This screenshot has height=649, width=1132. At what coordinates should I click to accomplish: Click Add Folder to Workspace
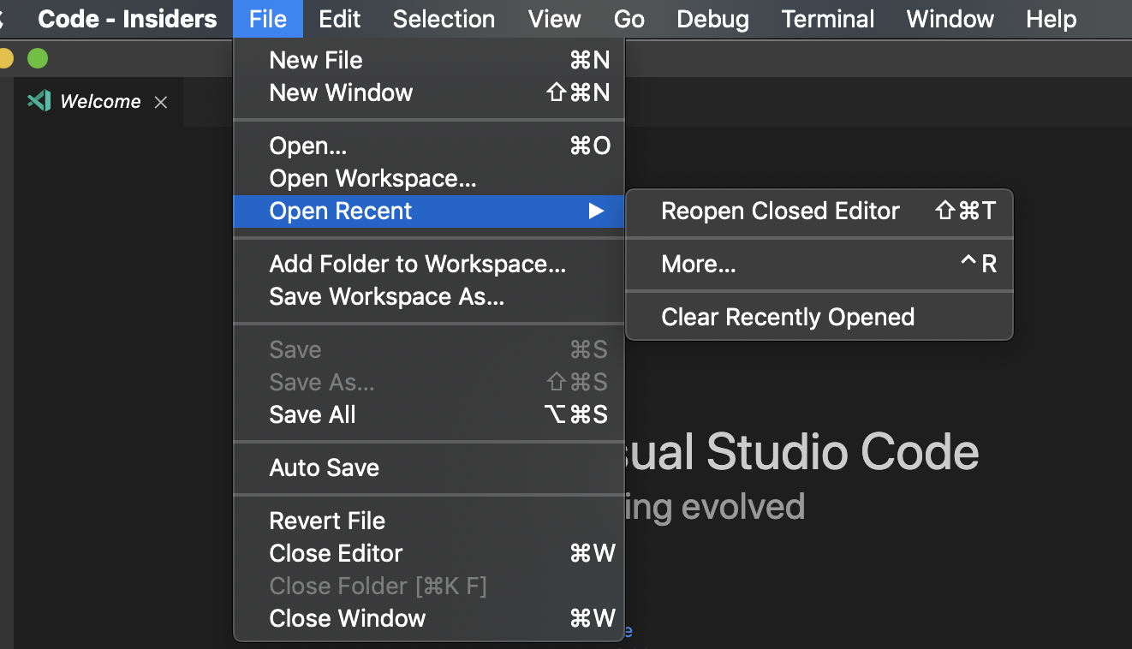tap(418, 264)
